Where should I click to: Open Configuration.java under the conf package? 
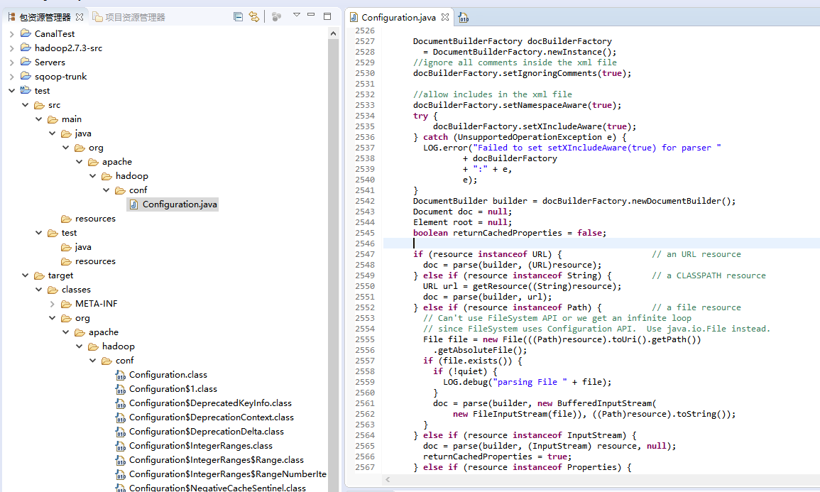pyautogui.click(x=173, y=204)
